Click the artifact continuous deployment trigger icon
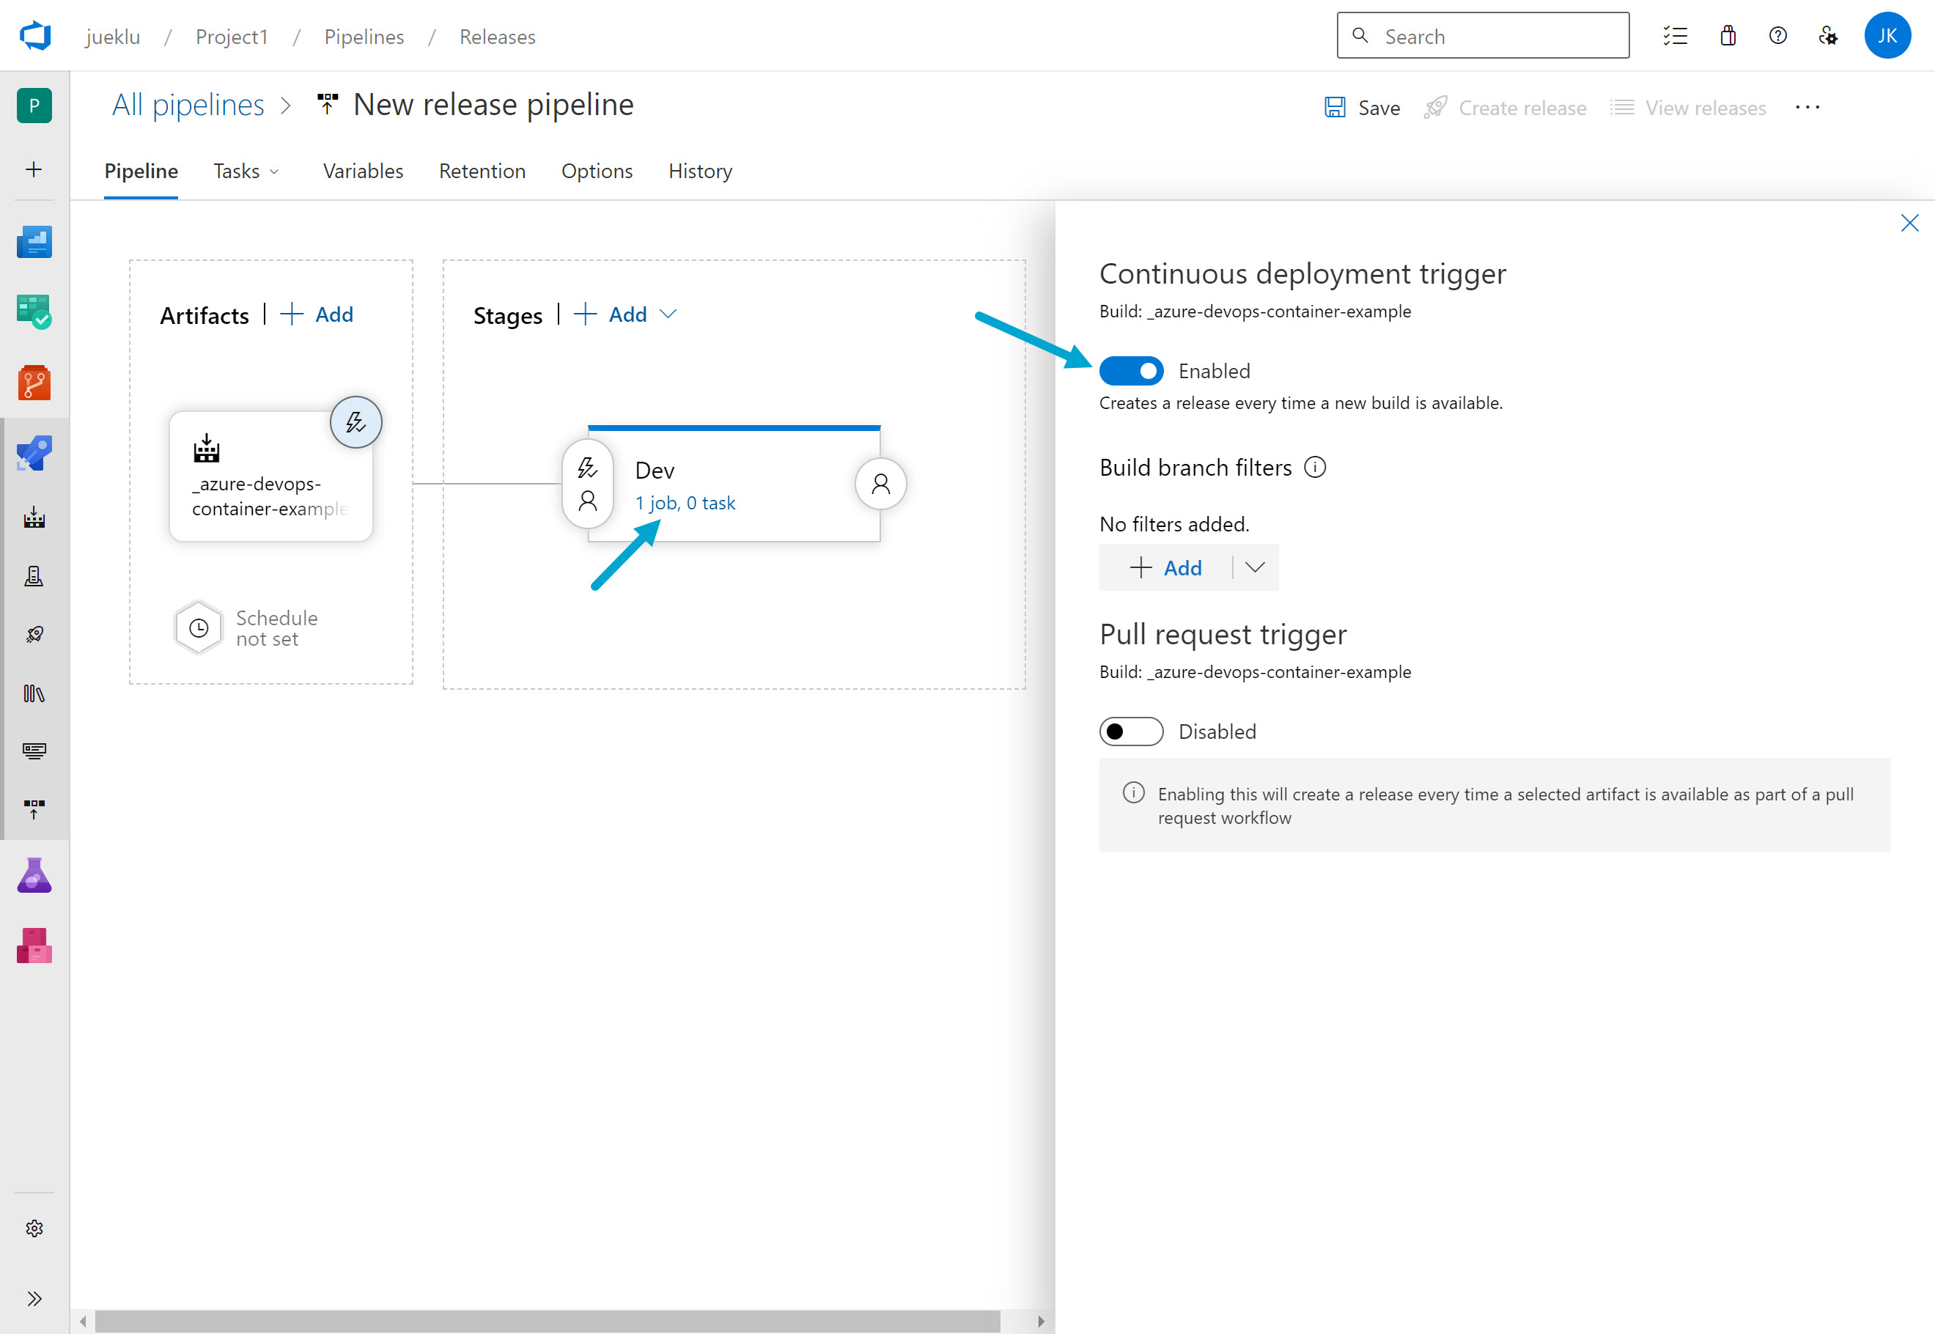 (355, 422)
